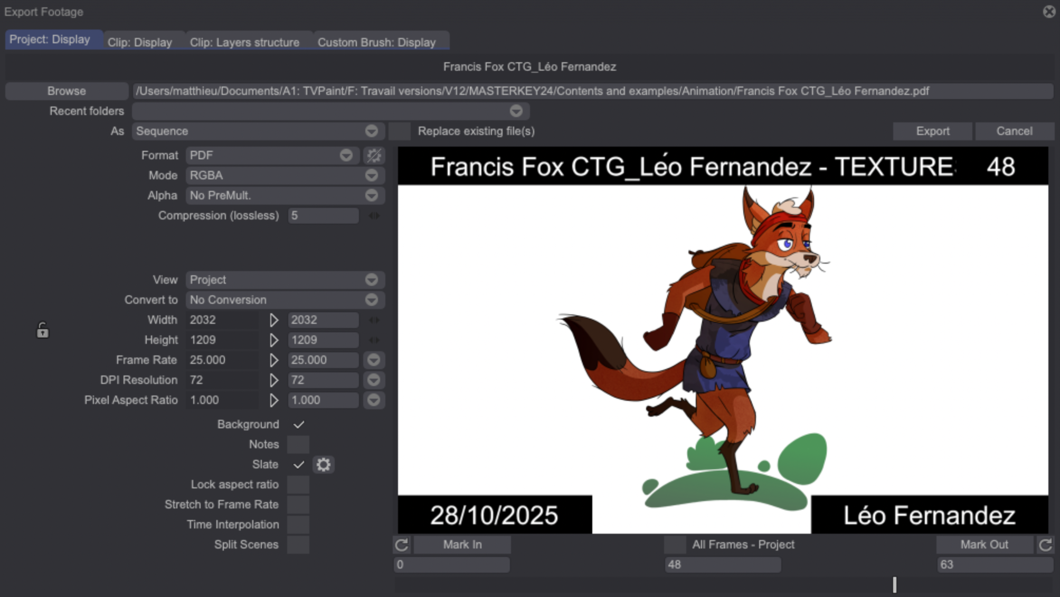Reset Mark In with circular arrow icon
Image resolution: width=1060 pixels, height=597 pixels.
402,545
